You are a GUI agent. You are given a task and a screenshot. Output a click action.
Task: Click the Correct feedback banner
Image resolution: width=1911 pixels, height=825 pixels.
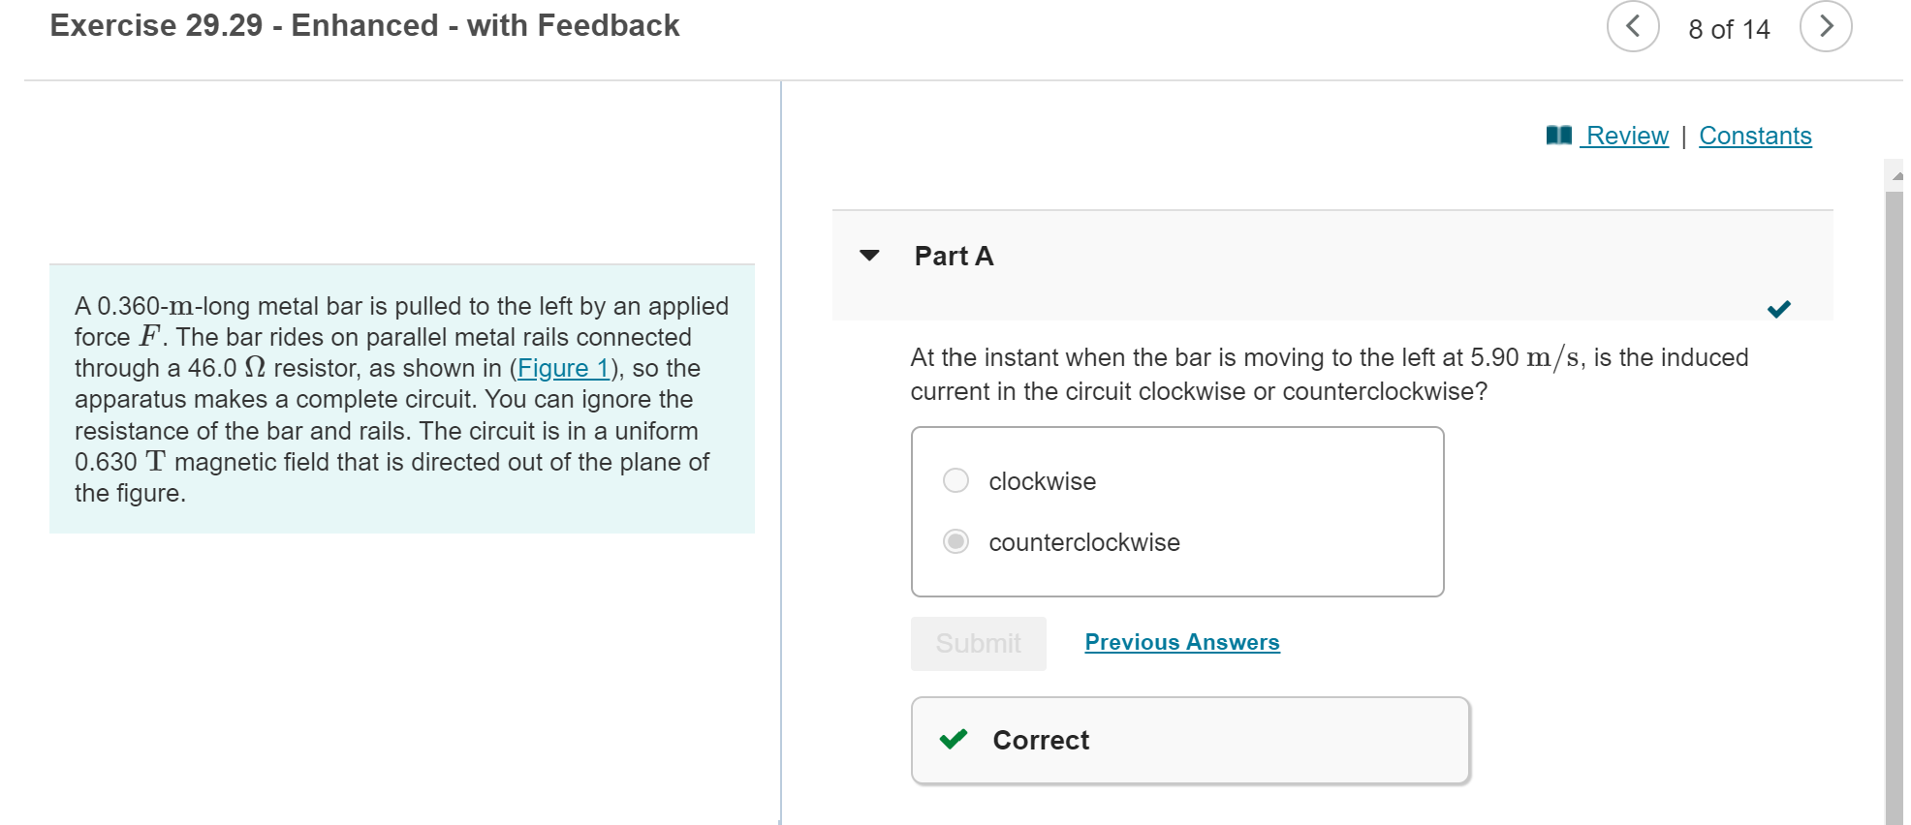click(x=1189, y=739)
